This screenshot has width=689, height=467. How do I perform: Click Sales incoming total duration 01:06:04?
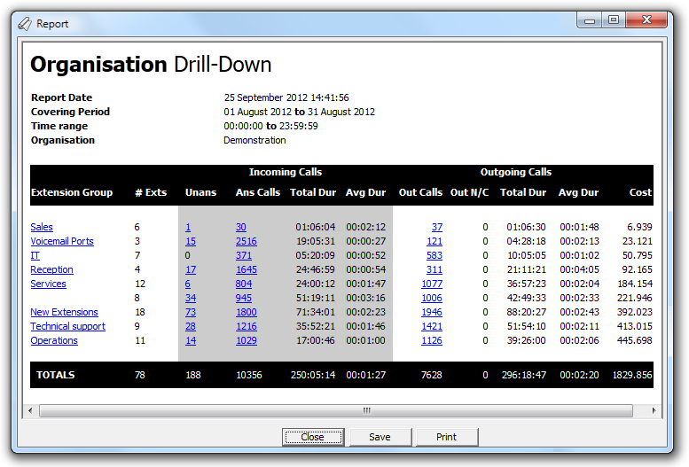(315, 227)
